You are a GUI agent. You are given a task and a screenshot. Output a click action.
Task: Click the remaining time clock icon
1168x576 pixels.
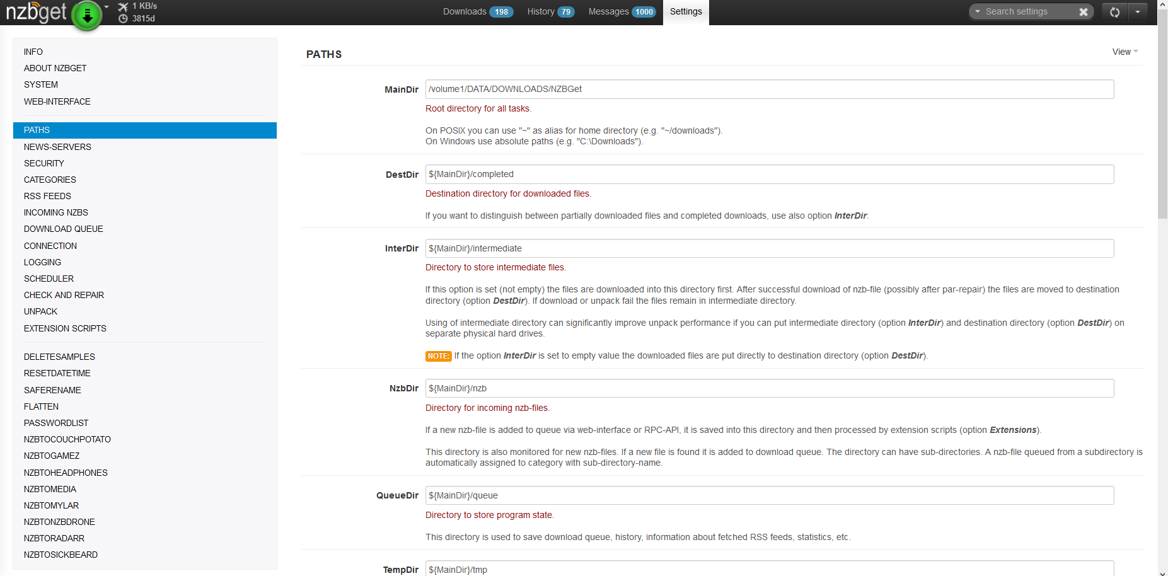(x=123, y=18)
